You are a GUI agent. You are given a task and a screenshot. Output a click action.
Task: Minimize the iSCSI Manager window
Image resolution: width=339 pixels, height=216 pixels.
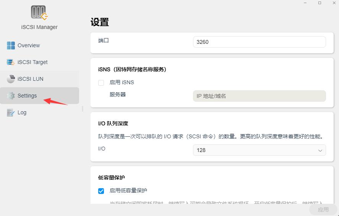coord(305,3)
